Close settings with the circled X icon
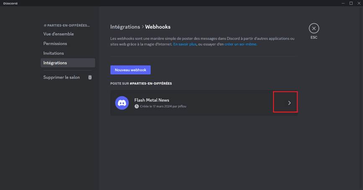Viewport: 363px width, 190px height. (x=314, y=28)
